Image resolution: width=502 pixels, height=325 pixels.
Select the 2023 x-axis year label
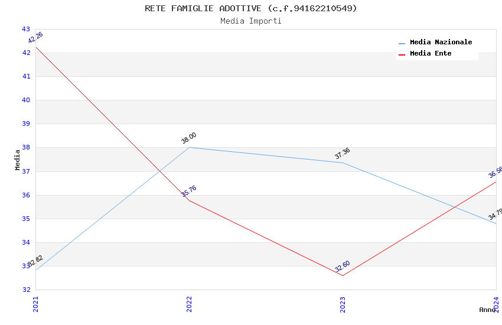click(x=343, y=303)
